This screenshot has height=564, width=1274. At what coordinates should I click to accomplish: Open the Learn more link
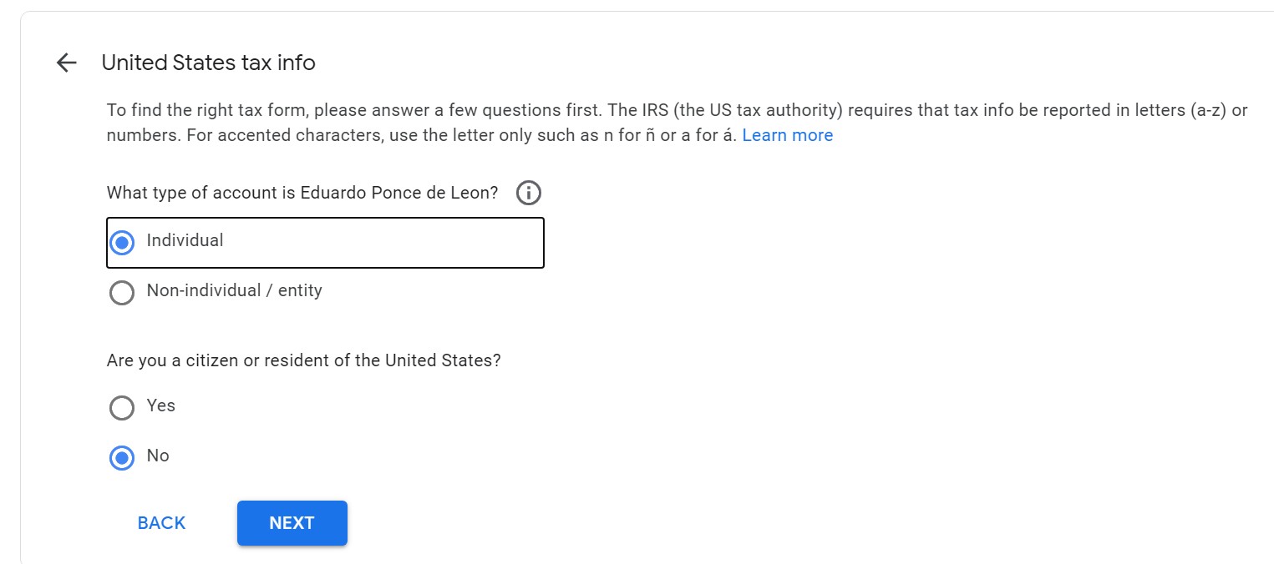point(787,135)
